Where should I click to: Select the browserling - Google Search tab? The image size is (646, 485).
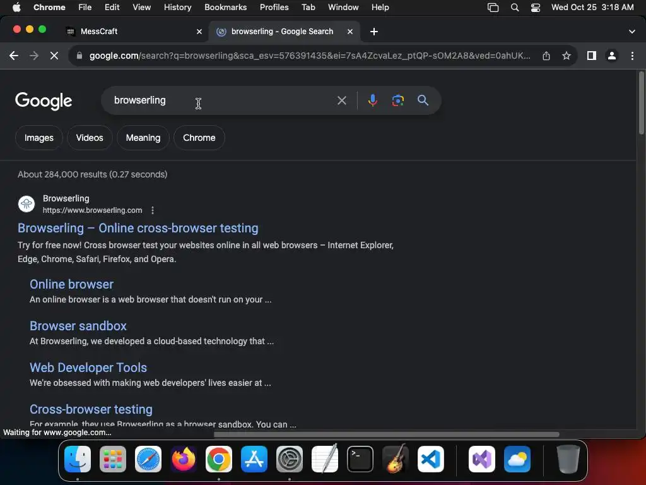click(285, 32)
